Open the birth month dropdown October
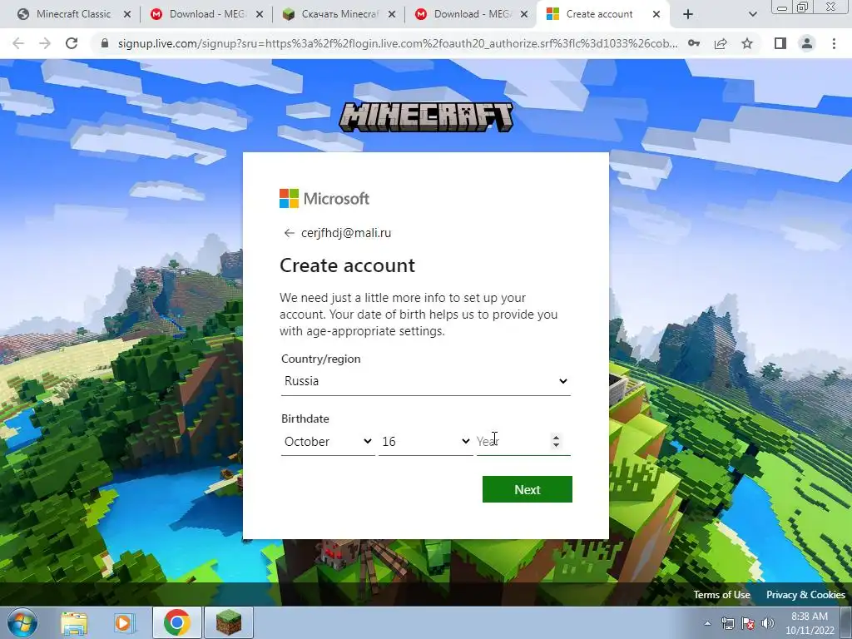 pyautogui.click(x=328, y=442)
